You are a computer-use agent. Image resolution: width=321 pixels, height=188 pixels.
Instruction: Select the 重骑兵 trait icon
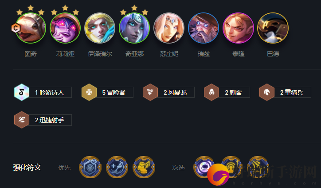[x=267, y=92]
